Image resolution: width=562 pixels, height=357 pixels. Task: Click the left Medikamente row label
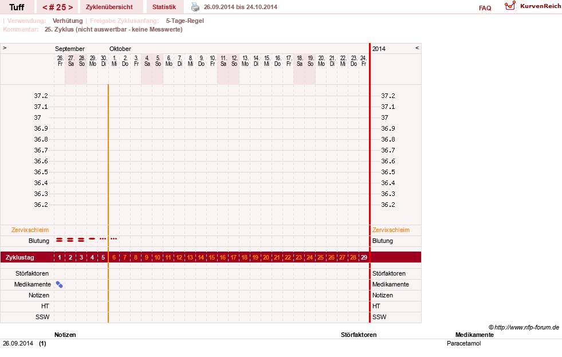[x=33, y=285]
